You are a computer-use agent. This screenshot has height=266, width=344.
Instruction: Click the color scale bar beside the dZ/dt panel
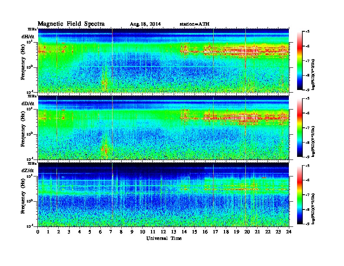pos(300,195)
